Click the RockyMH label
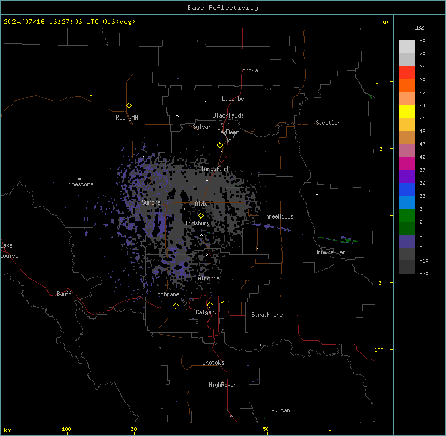 [x=127, y=118]
